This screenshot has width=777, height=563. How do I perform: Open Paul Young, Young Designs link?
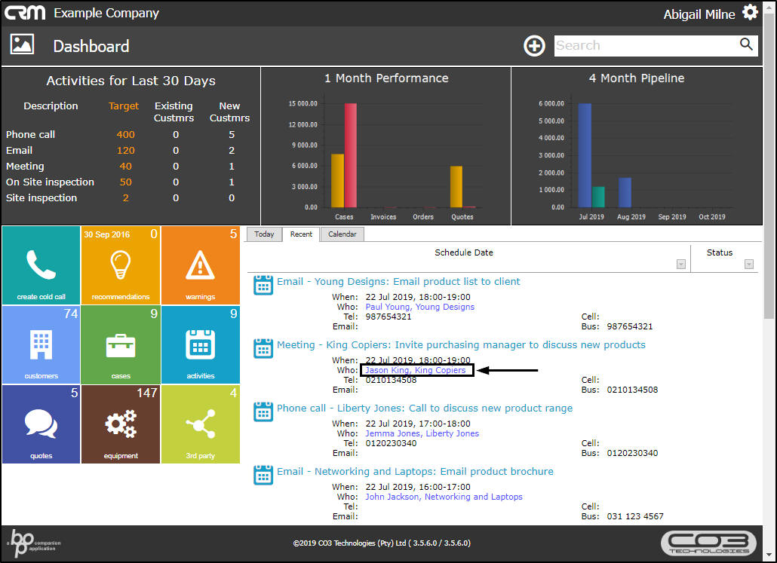point(419,307)
